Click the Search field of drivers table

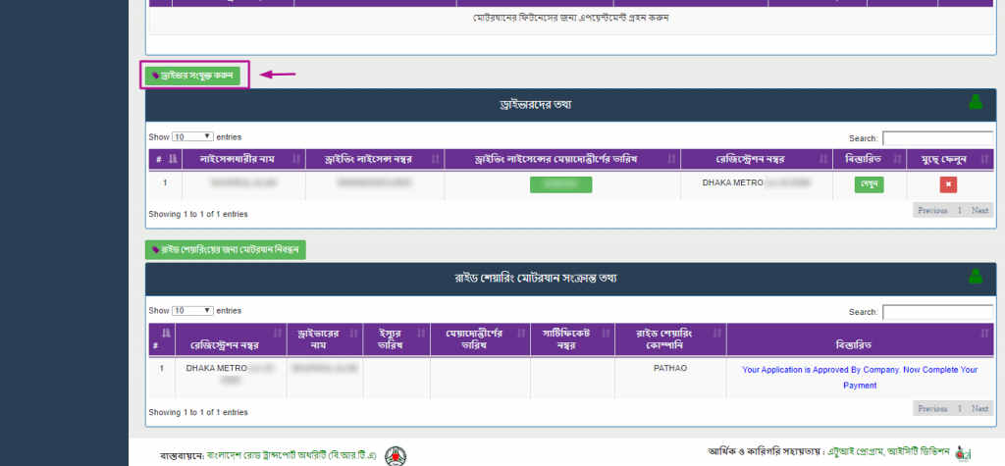coord(937,138)
